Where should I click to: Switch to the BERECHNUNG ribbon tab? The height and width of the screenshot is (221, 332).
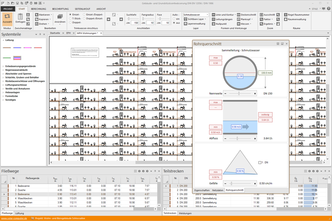tap(38, 9)
